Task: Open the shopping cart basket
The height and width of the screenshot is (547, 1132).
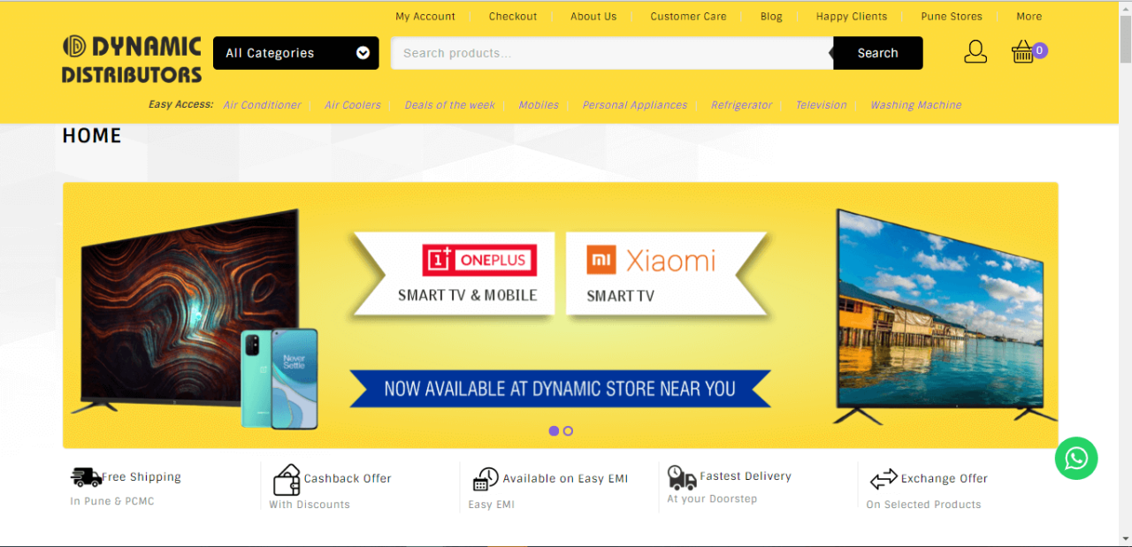Action: click(1022, 51)
